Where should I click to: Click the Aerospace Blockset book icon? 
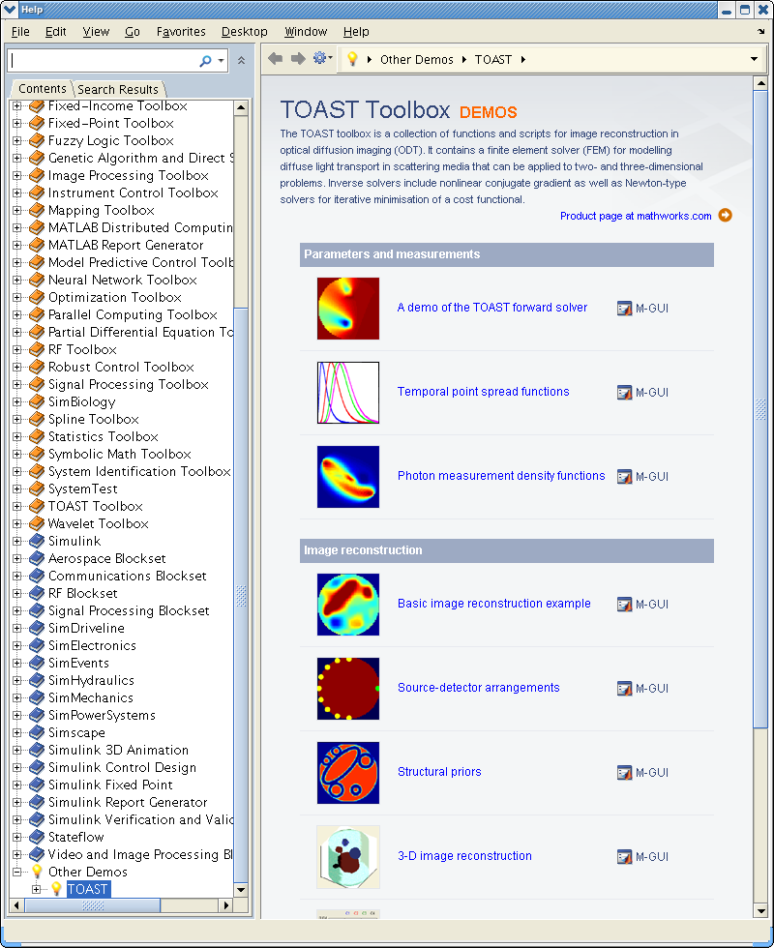[37, 558]
